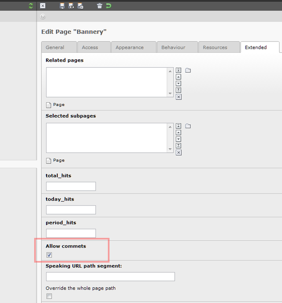Open the Access tab
The height and width of the screenshot is (303, 282).
[x=94, y=47]
